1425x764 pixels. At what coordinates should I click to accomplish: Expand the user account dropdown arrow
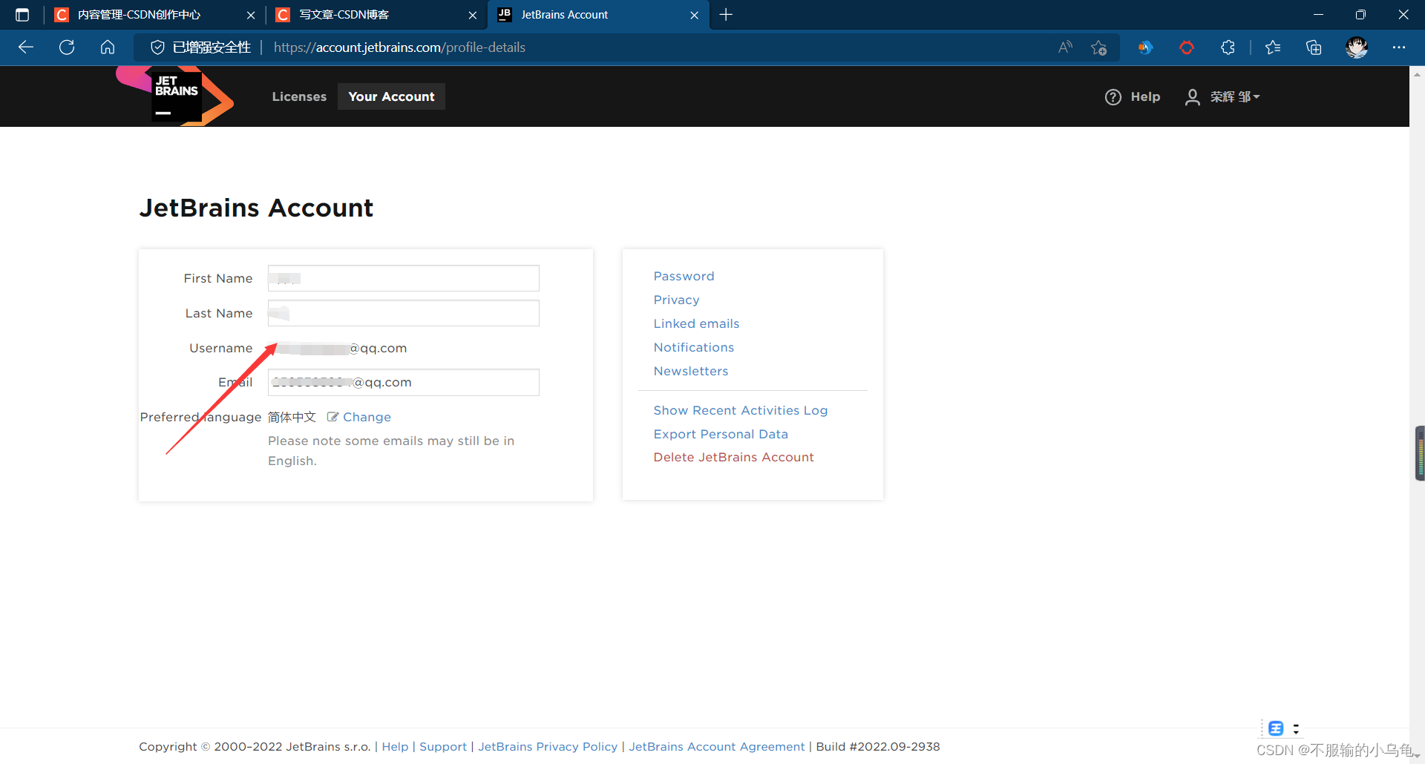coord(1257,97)
